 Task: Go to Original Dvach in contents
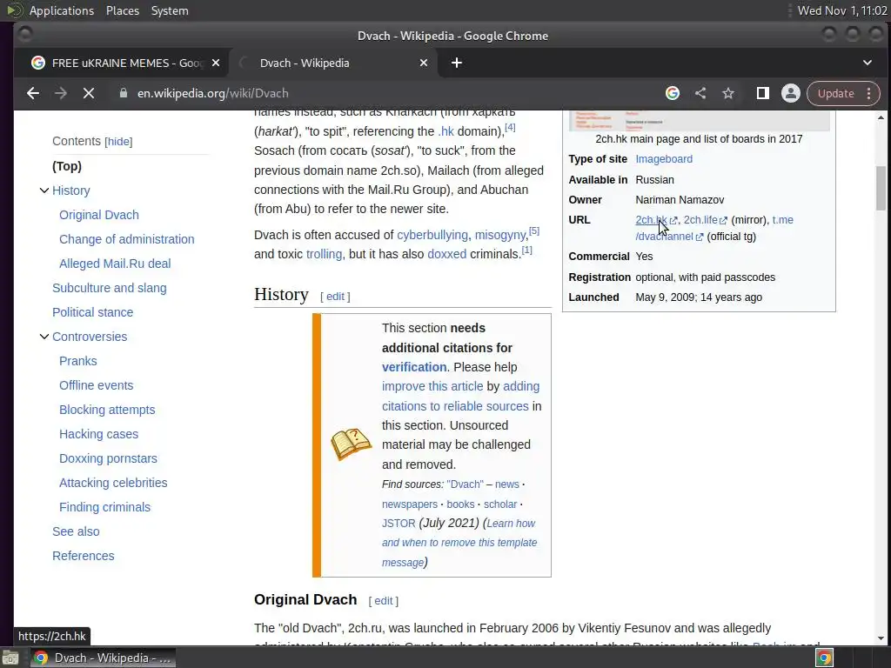click(x=99, y=215)
